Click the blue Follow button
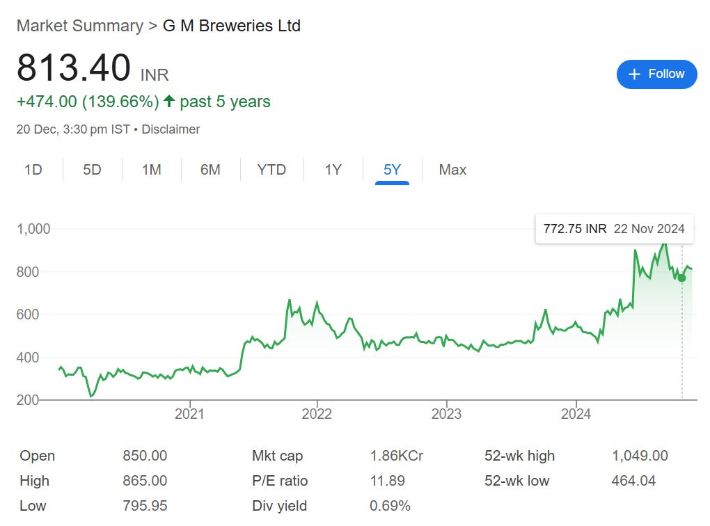Viewport: 710px width, 526px height. pos(656,74)
